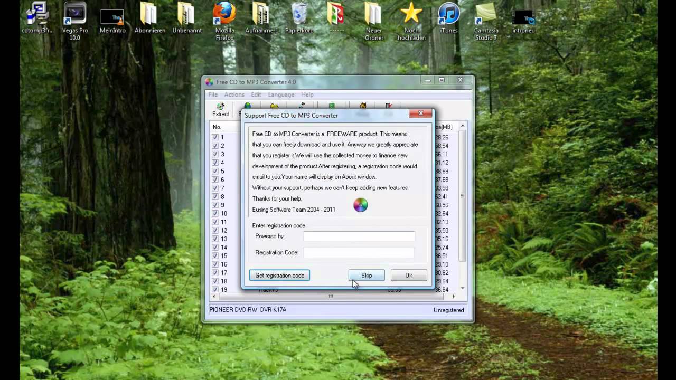
Task: Click the Registration Code input field
Action: [359, 253]
